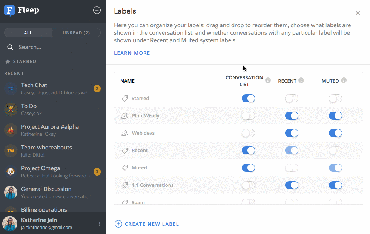Image resolution: width=370 pixels, height=234 pixels.
Task: Open the To Do conversation
Action: (x=53, y=109)
